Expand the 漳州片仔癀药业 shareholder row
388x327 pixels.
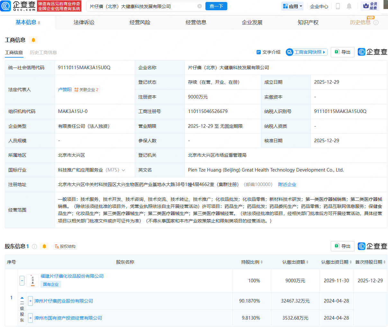[x=31, y=301]
